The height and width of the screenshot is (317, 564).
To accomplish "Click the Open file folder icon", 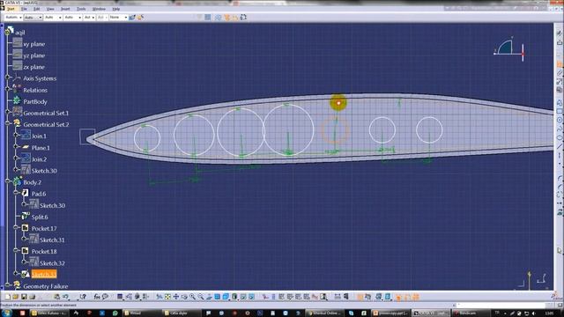I will pyautogui.click(x=16, y=297).
